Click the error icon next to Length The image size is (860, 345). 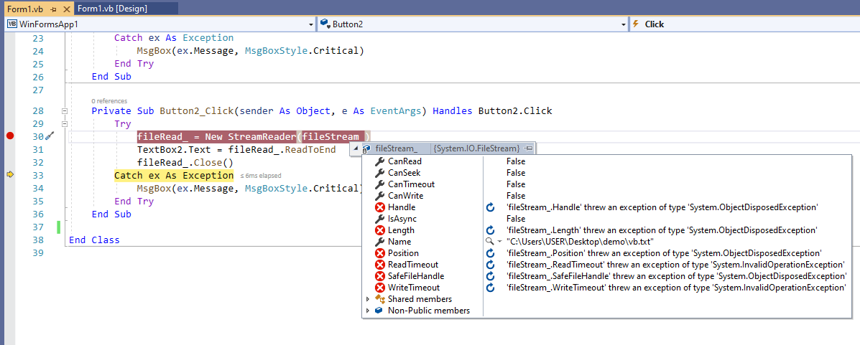pyautogui.click(x=379, y=230)
